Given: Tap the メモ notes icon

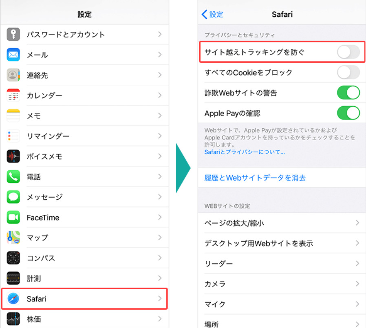Looking at the screenshot, I should [x=13, y=115].
